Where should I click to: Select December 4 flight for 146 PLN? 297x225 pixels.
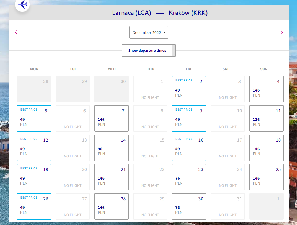pyautogui.click(x=266, y=89)
